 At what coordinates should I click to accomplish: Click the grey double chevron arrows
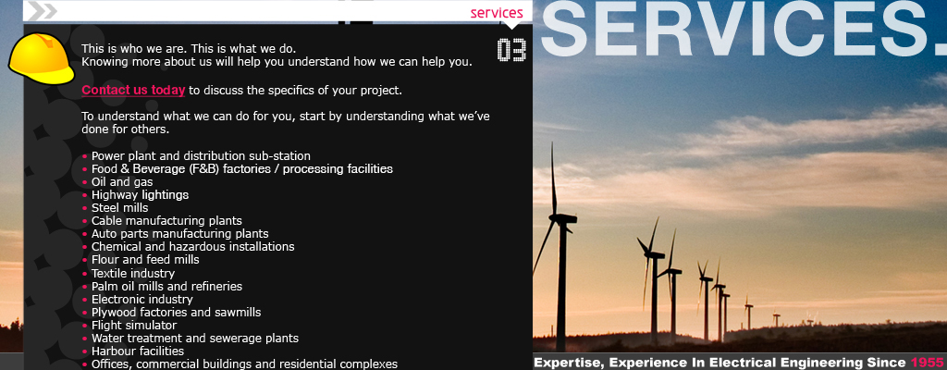pos(41,10)
